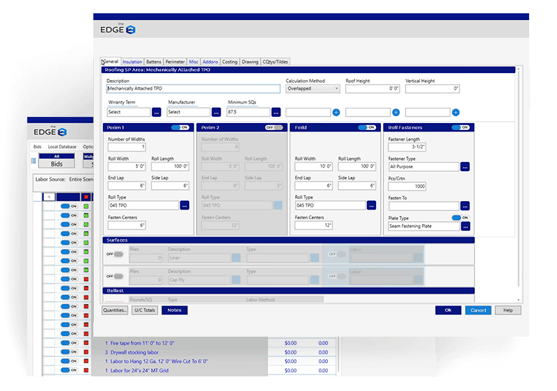Open Warranty Term lookup ellipsis button

[x=156, y=113]
